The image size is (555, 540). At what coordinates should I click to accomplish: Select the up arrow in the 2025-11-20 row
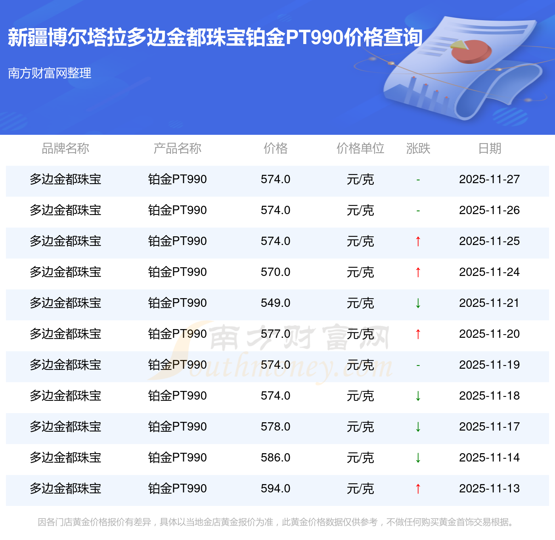coord(418,334)
